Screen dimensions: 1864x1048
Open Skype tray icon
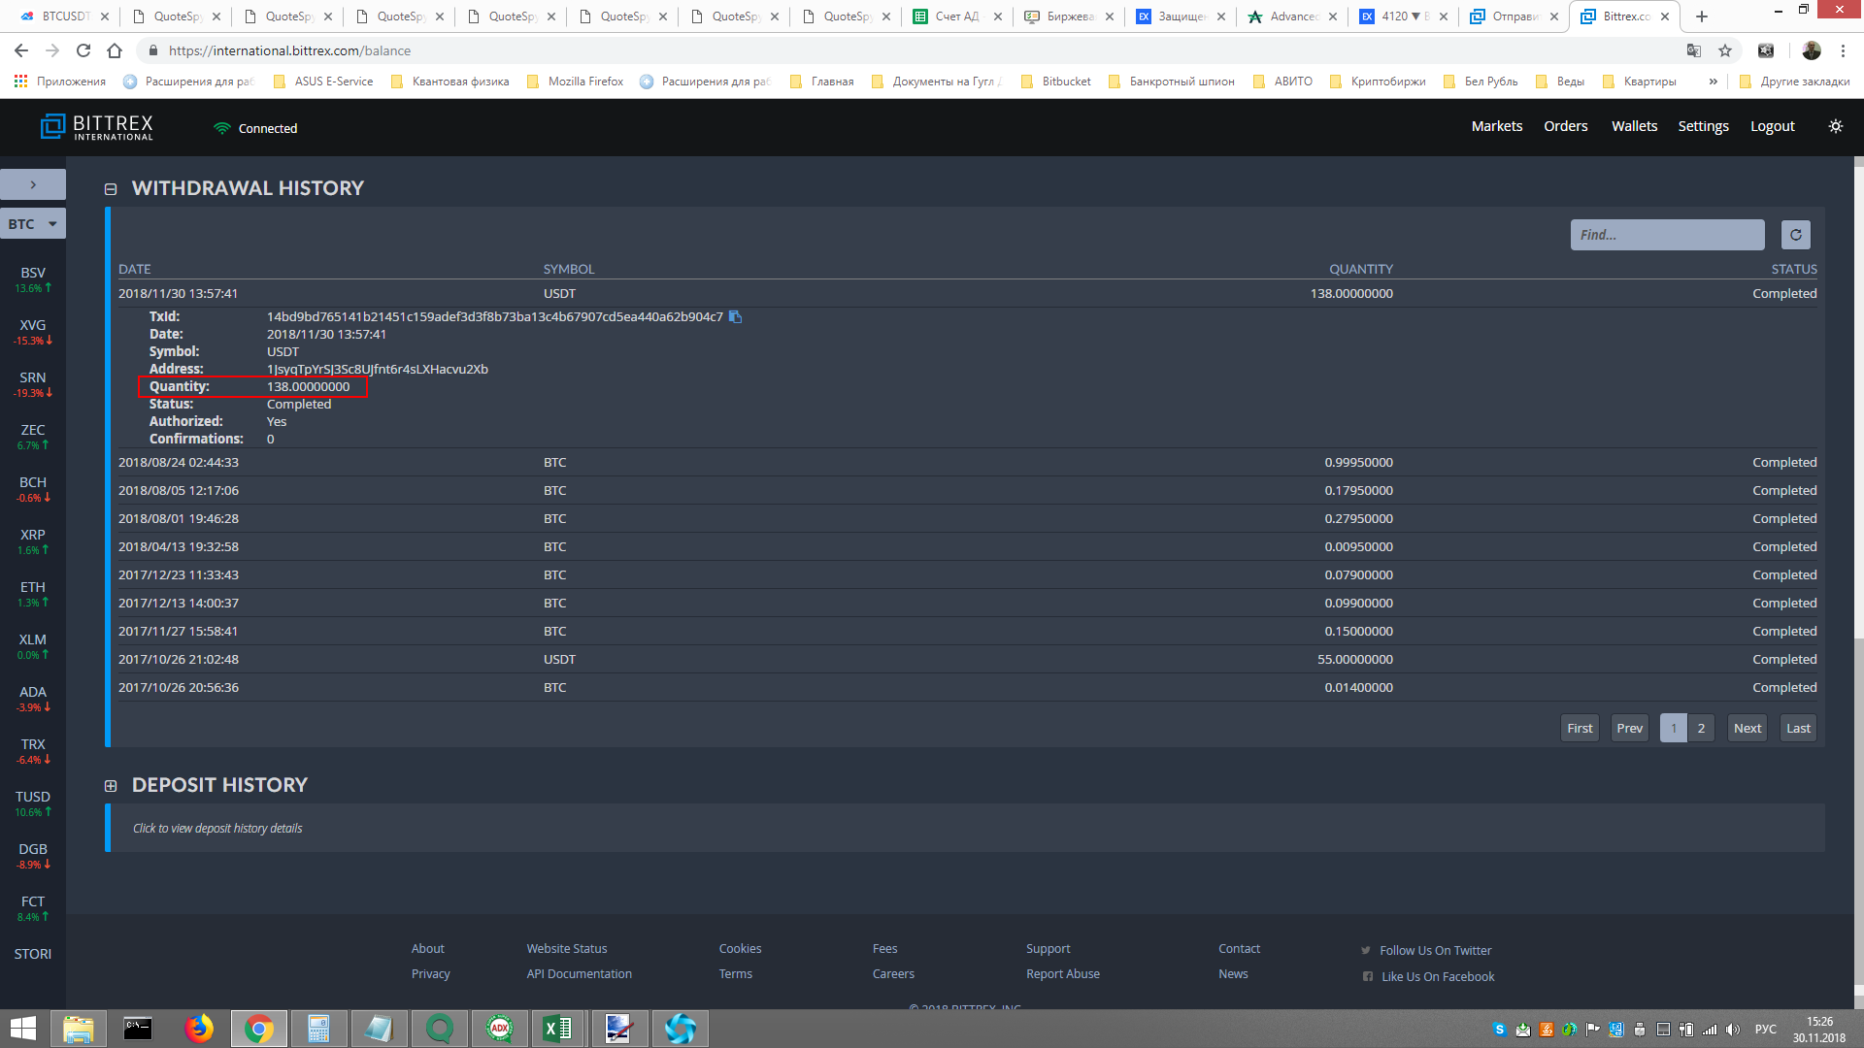(1499, 1030)
